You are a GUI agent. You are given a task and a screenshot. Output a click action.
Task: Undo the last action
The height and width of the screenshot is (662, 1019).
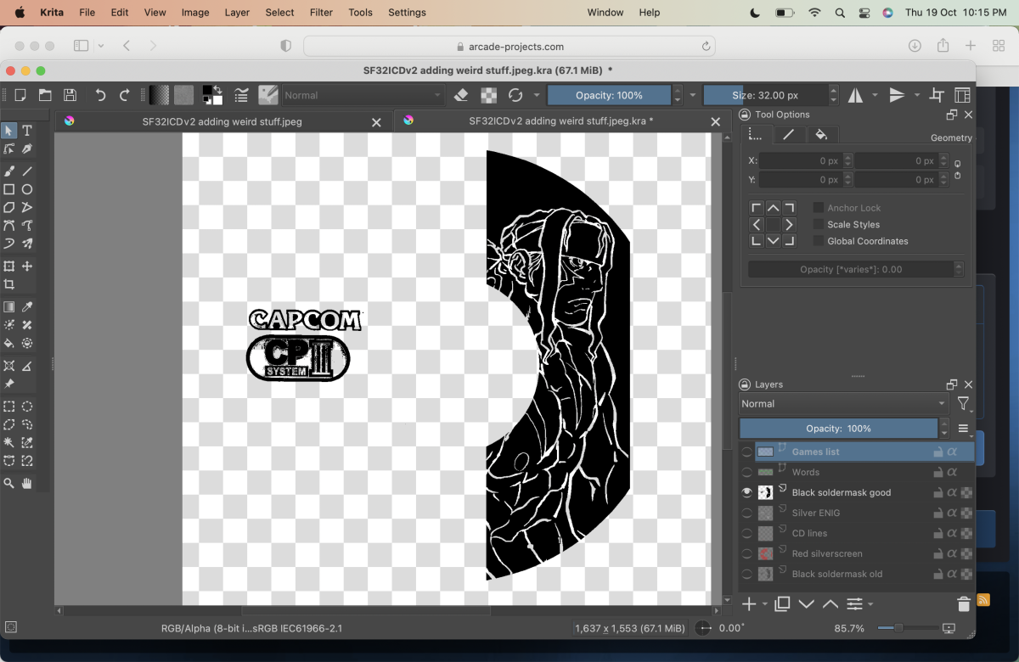100,95
